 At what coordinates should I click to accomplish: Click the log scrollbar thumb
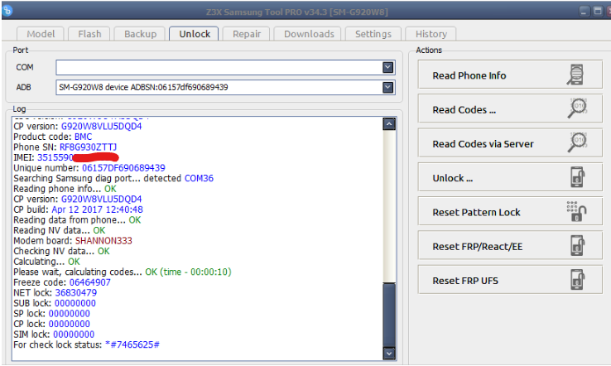[x=389, y=315]
